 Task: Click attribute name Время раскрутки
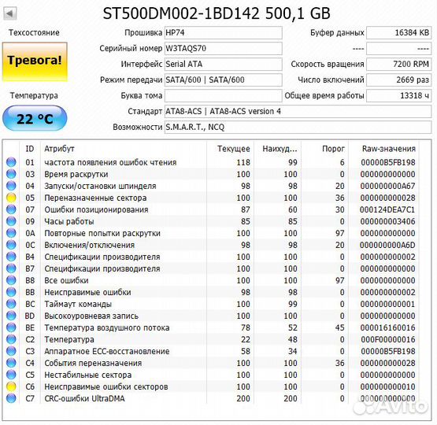pos(76,175)
